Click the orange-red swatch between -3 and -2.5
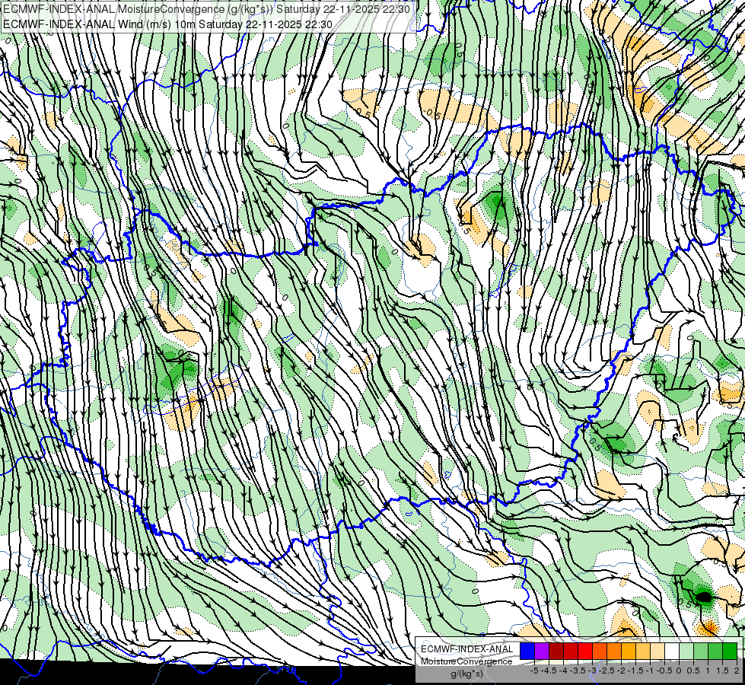745x685 pixels. 600,651
